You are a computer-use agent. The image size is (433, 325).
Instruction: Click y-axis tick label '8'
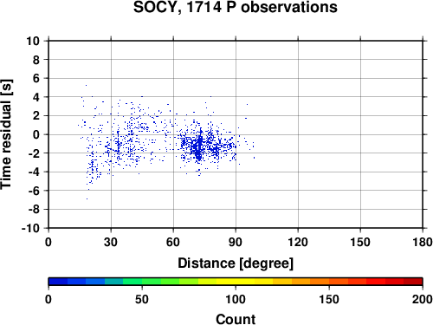tap(36, 60)
